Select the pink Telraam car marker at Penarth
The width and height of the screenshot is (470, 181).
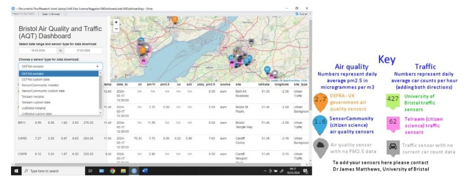pos(144,61)
